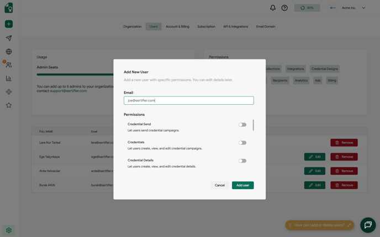Click the star icon in sidebar

pos(9,105)
